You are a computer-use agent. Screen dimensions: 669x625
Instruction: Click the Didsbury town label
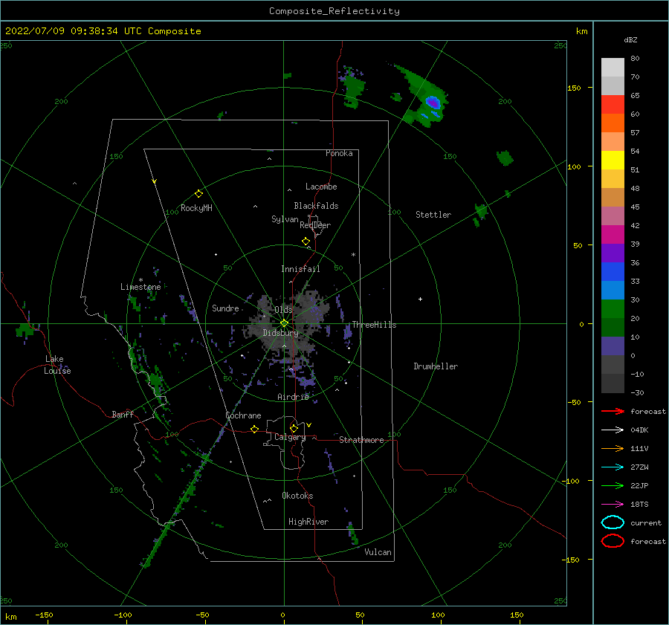(280, 333)
